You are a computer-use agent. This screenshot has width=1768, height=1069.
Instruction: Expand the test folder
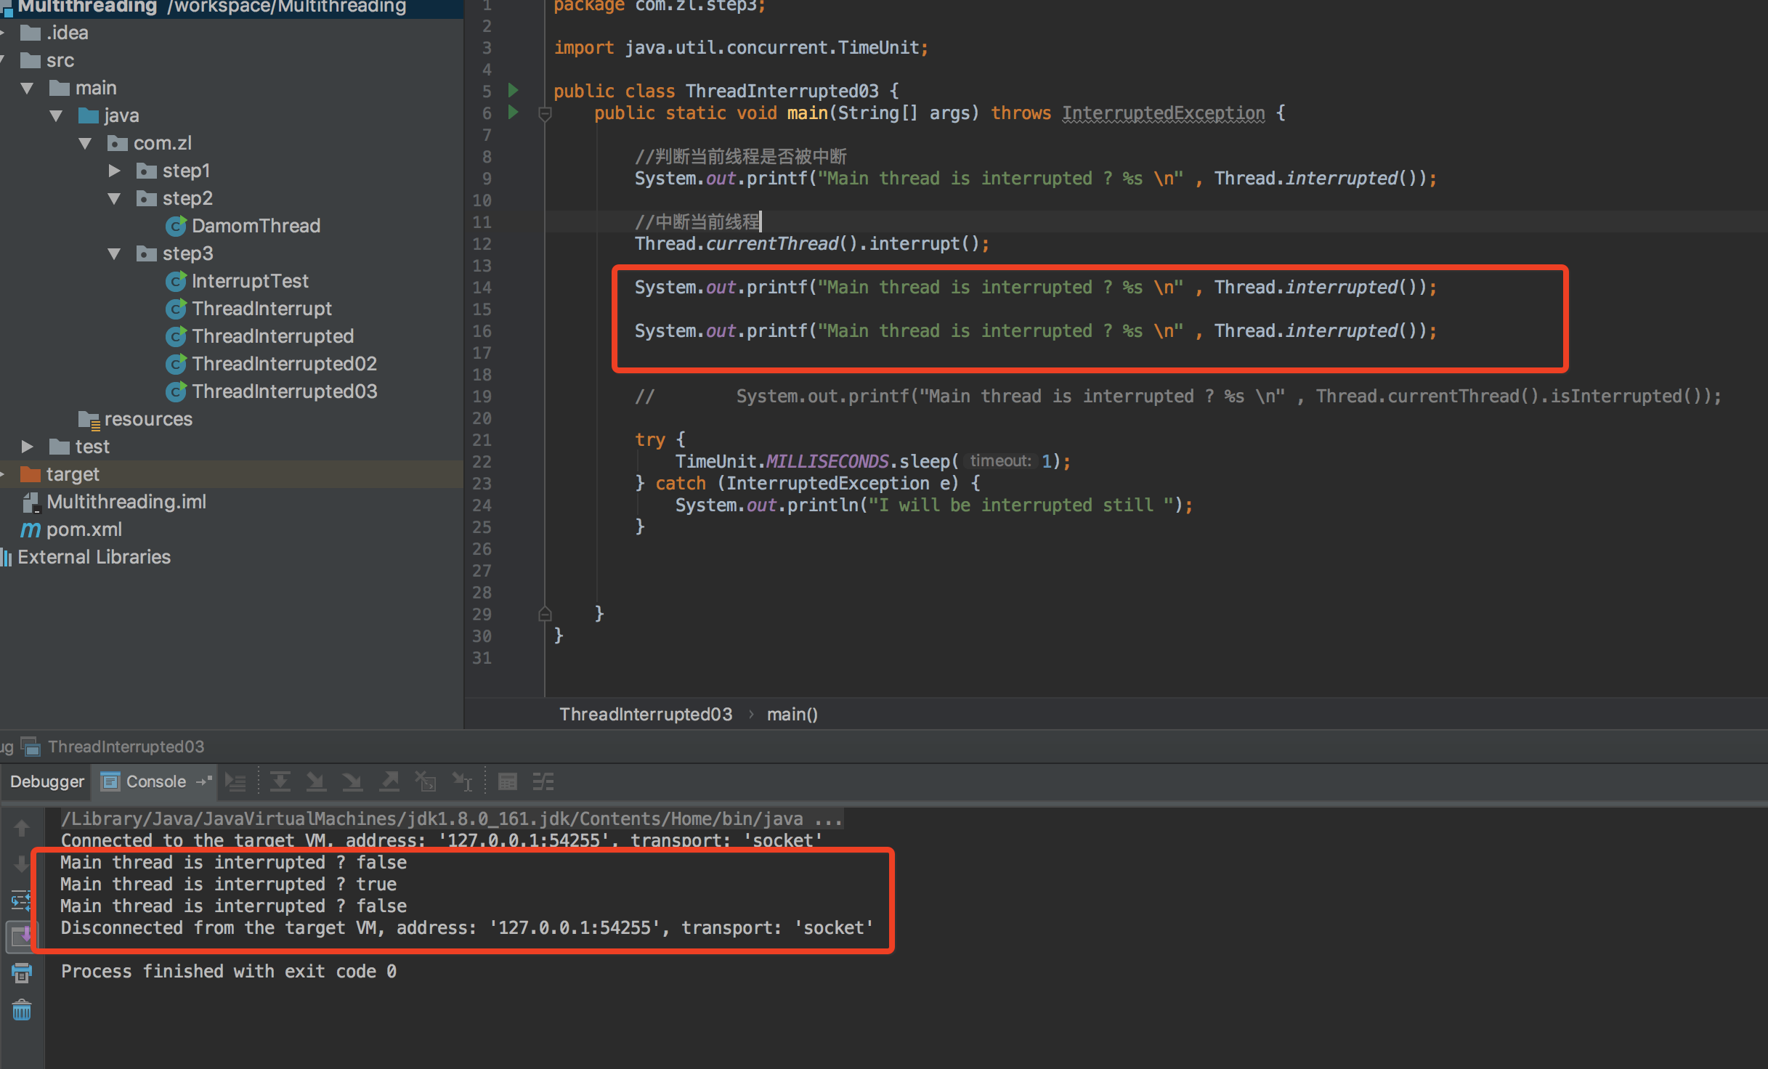coord(27,447)
